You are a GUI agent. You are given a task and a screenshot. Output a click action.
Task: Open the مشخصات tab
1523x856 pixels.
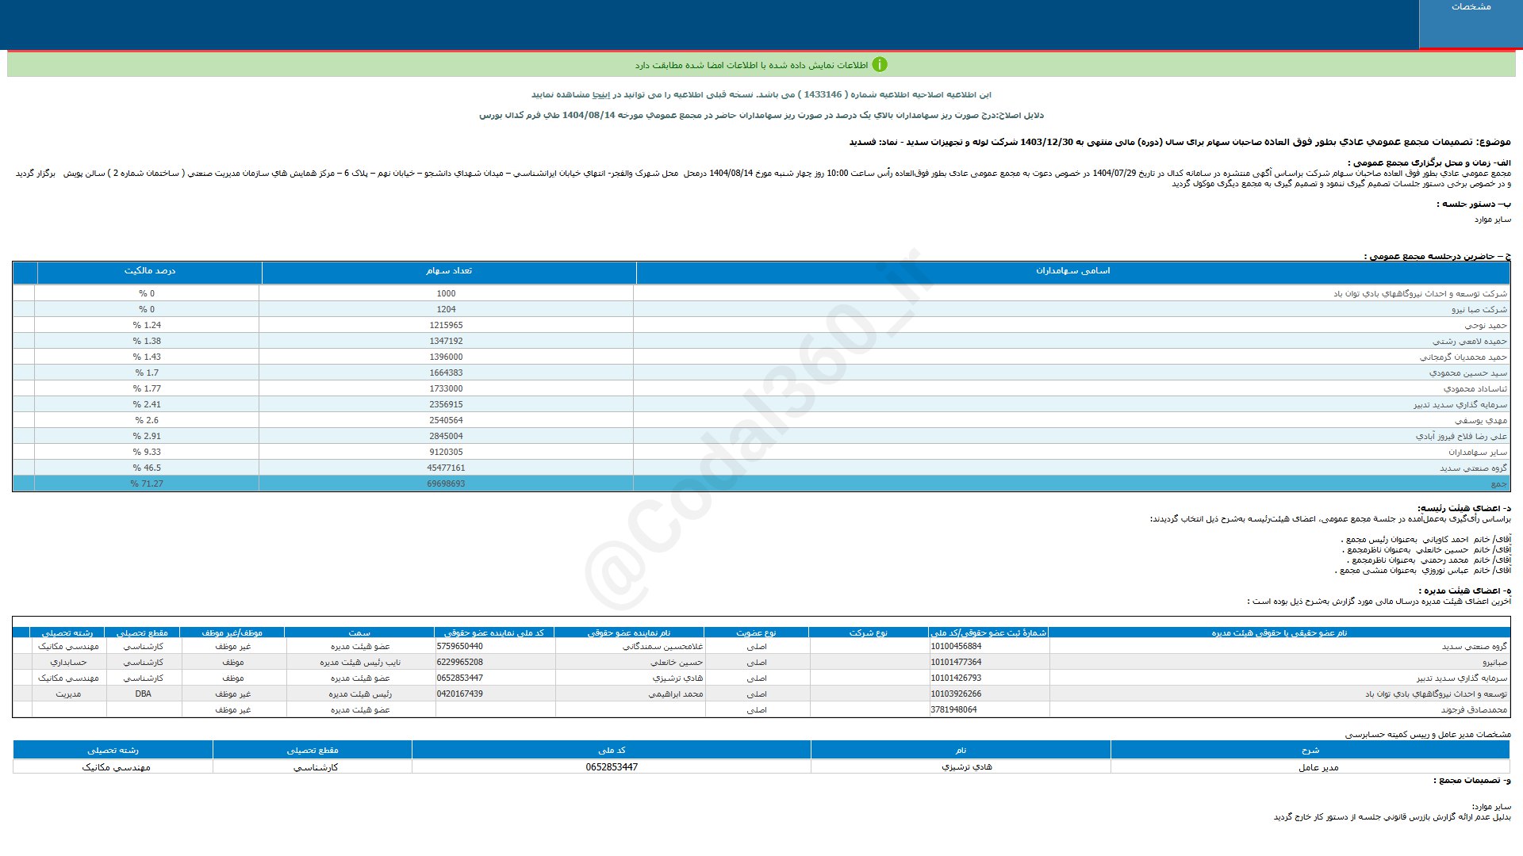point(1471,7)
